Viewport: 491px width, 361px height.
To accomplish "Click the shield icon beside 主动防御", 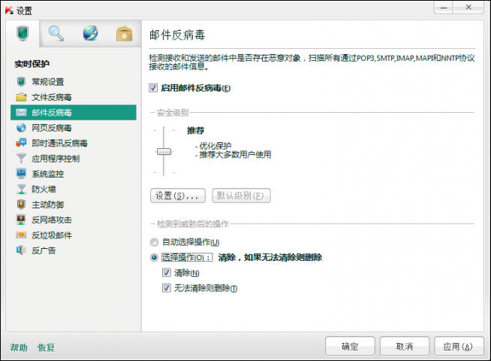I will (x=21, y=204).
